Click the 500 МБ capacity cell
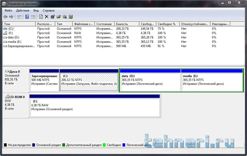 pos(121,46)
